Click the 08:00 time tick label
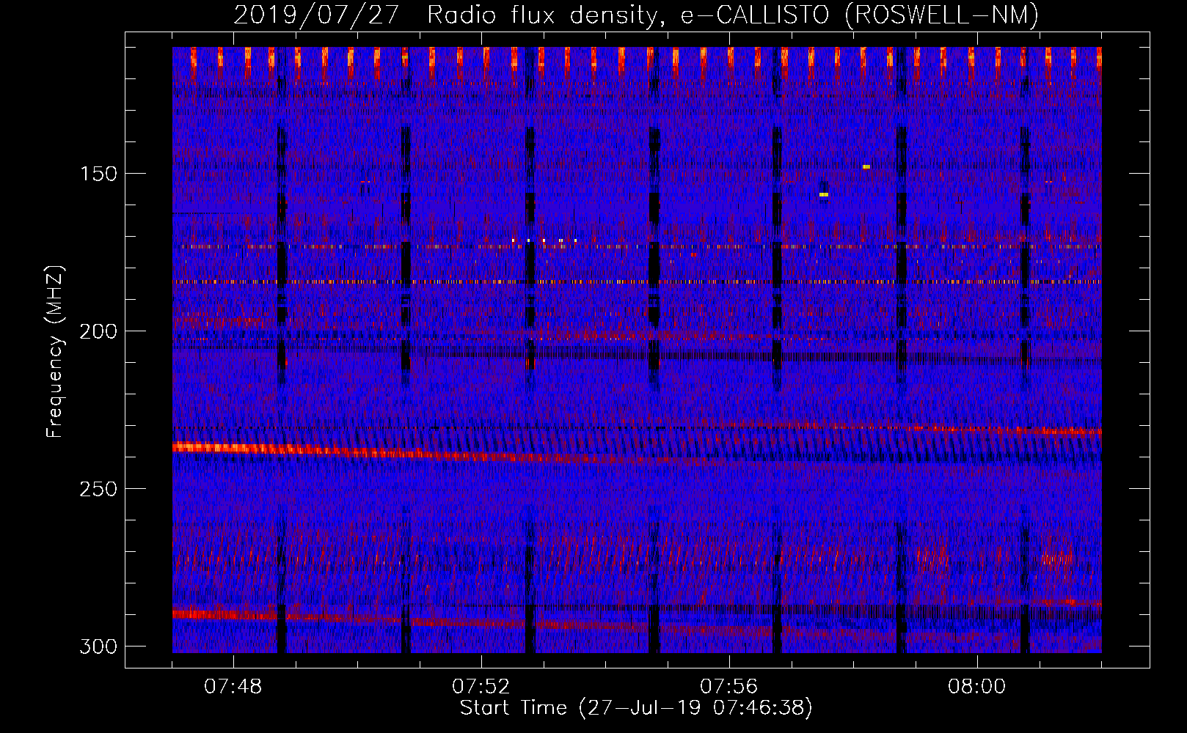The height and width of the screenshot is (733, 1187). click(x=977, y=686)
